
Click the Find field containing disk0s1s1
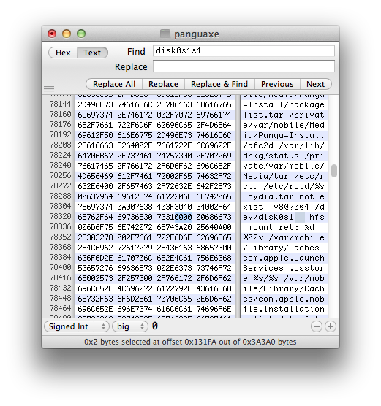coord(244,51)
